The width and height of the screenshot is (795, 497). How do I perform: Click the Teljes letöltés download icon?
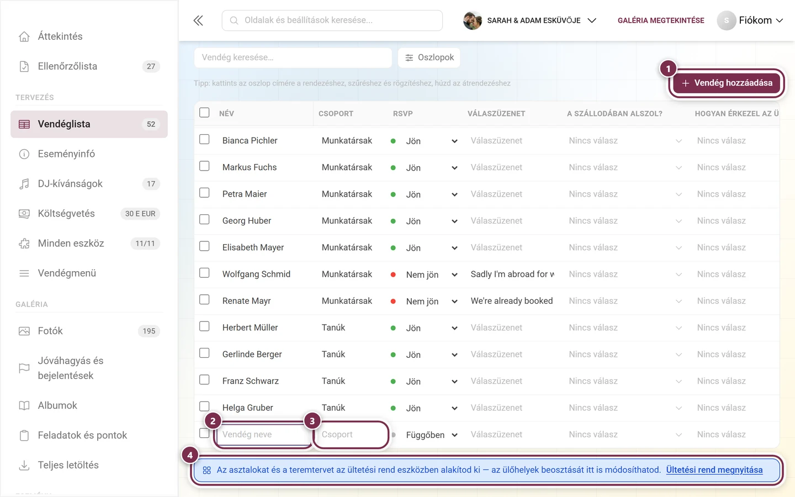[x=24, y=466]
